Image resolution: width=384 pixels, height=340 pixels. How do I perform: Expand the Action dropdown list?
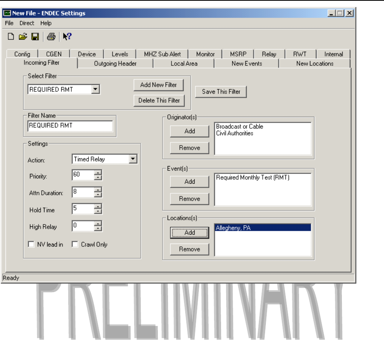click(x=133, y=159)
